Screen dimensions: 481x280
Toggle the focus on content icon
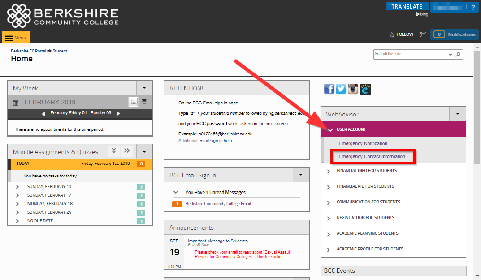[423, 34]
